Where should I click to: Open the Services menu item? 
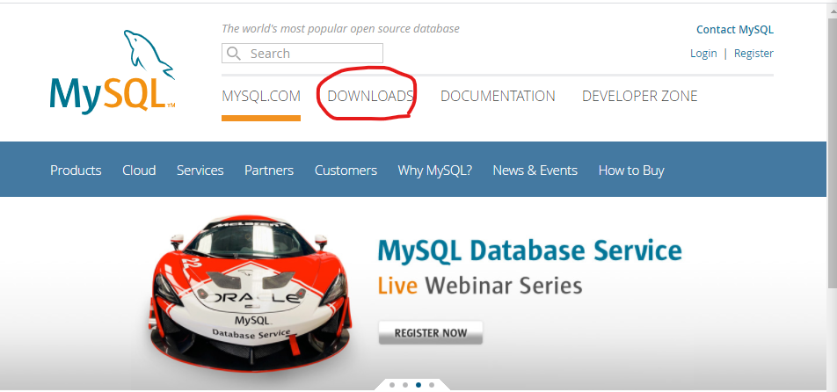click(200, 171)
